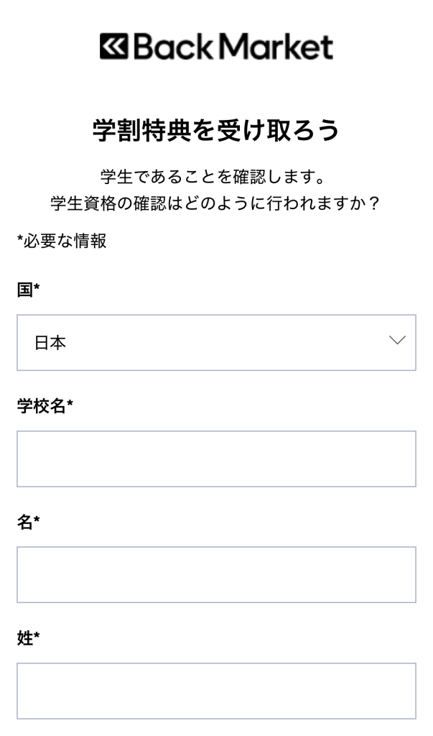
Task: Click the 国 field label
Action: [x=24, y=290]
